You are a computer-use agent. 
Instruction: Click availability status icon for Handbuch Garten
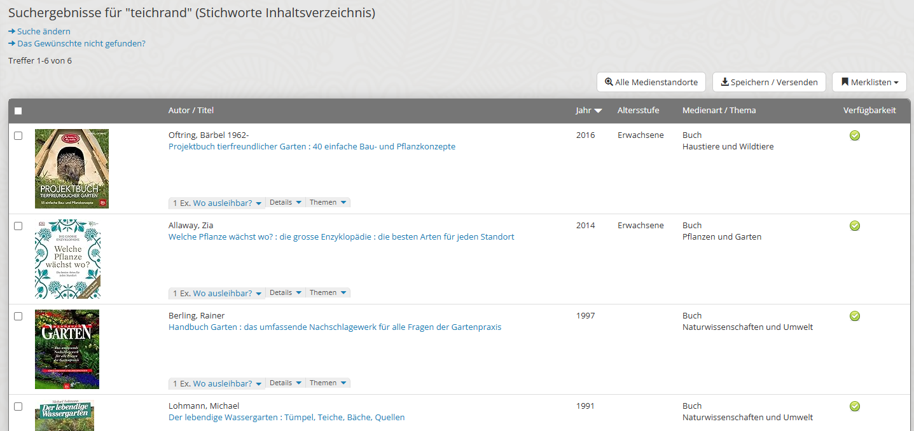[x=854, y=316]
